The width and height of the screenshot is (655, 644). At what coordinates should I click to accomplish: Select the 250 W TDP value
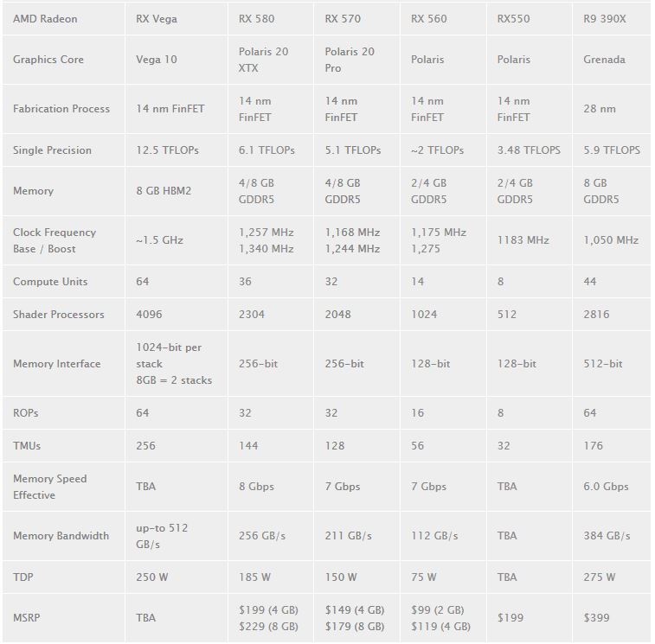coord(151,577)
